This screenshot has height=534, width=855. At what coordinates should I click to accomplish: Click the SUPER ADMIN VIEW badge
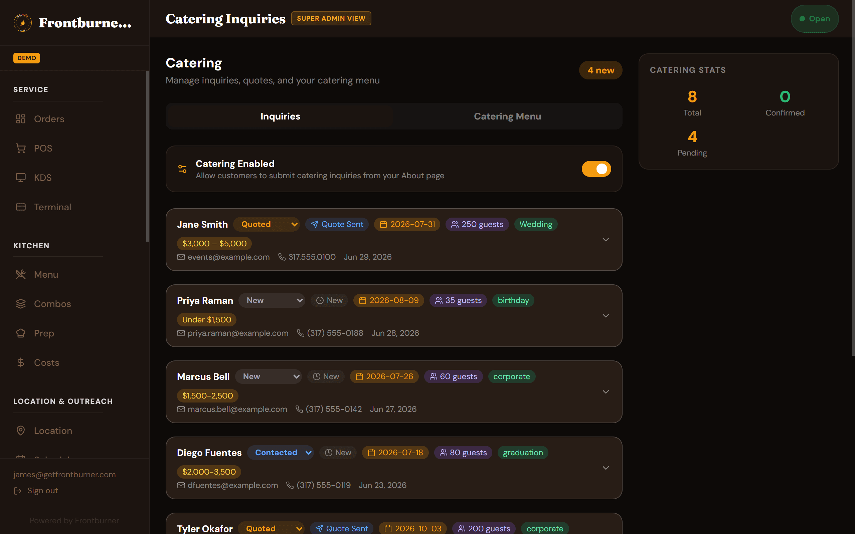pyautogui.click(x=331, y=18)
